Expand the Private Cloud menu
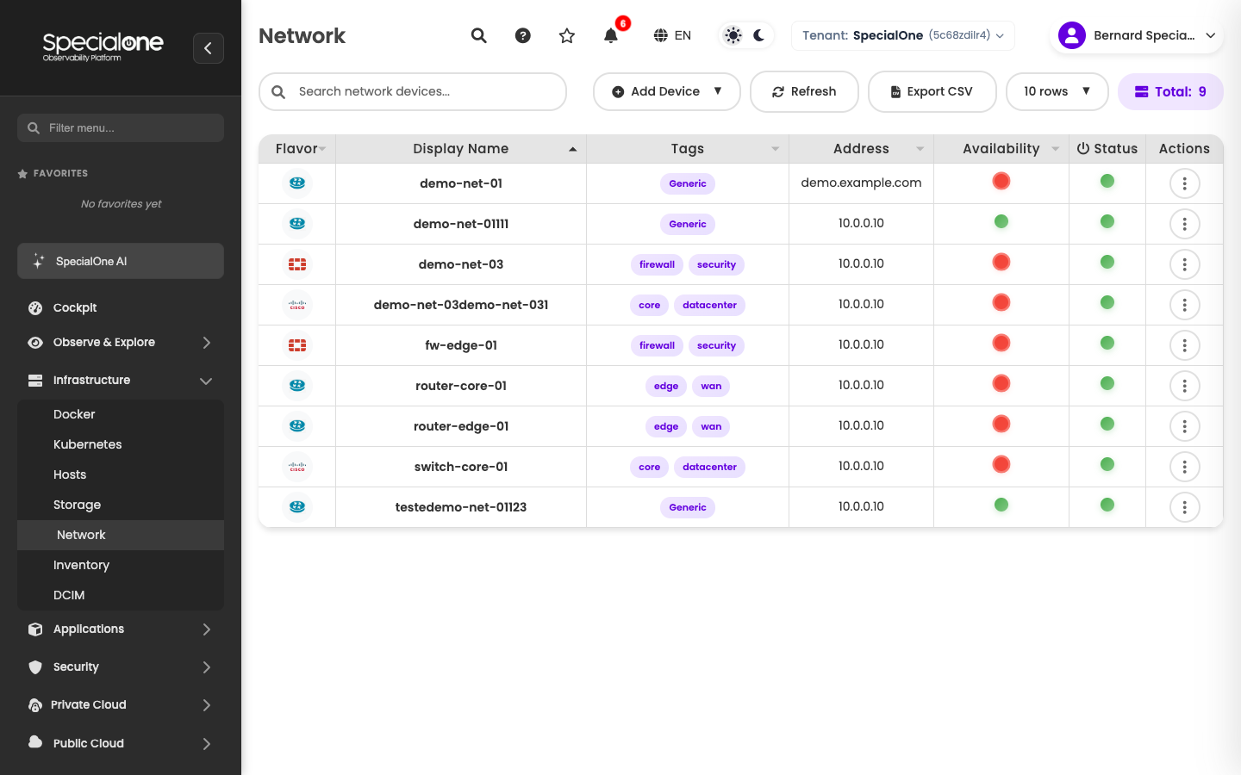Viewport: 1241px width, 775px height. click(121, 704)
